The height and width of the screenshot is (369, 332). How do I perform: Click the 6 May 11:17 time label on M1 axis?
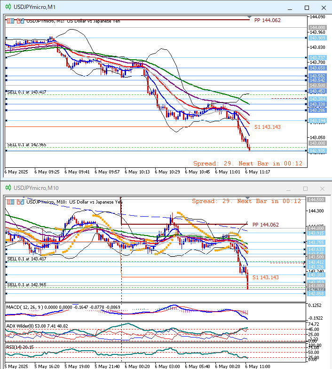click(x=258, y=172)
